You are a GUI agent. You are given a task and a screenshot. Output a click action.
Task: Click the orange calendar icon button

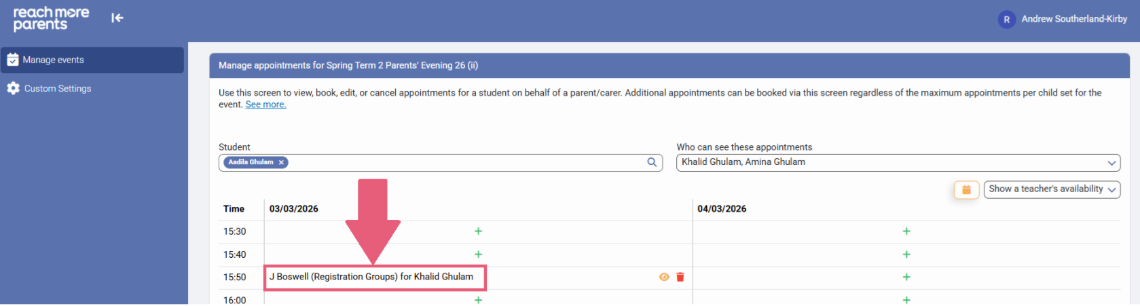click(x=966, y=190)
